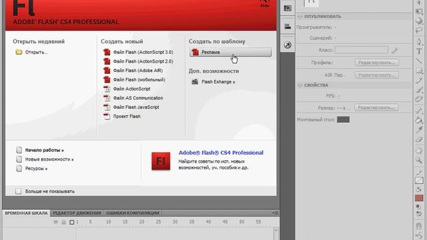Choose the Реклама template button

click(230, 52)
